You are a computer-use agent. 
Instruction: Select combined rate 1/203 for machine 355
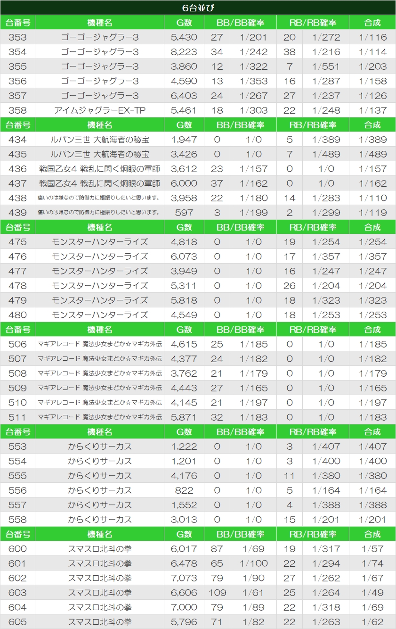[372, 66]
